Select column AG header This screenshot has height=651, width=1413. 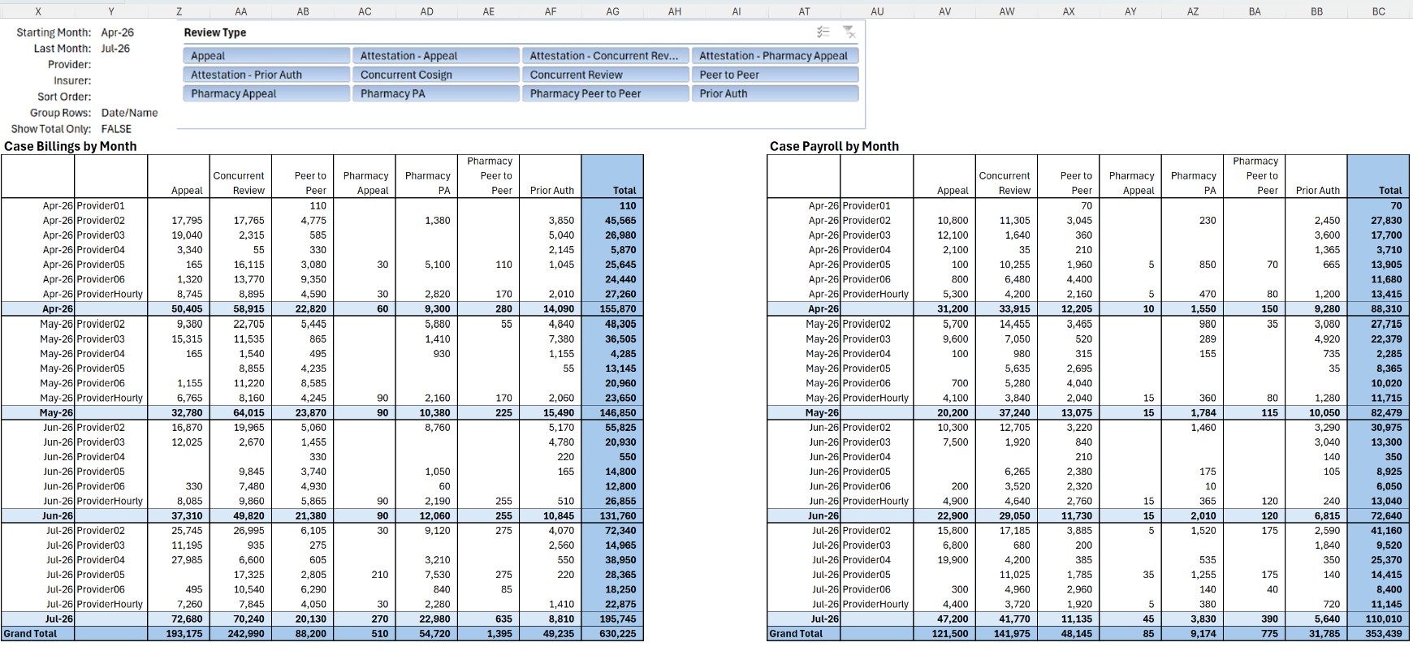(613, 11)
